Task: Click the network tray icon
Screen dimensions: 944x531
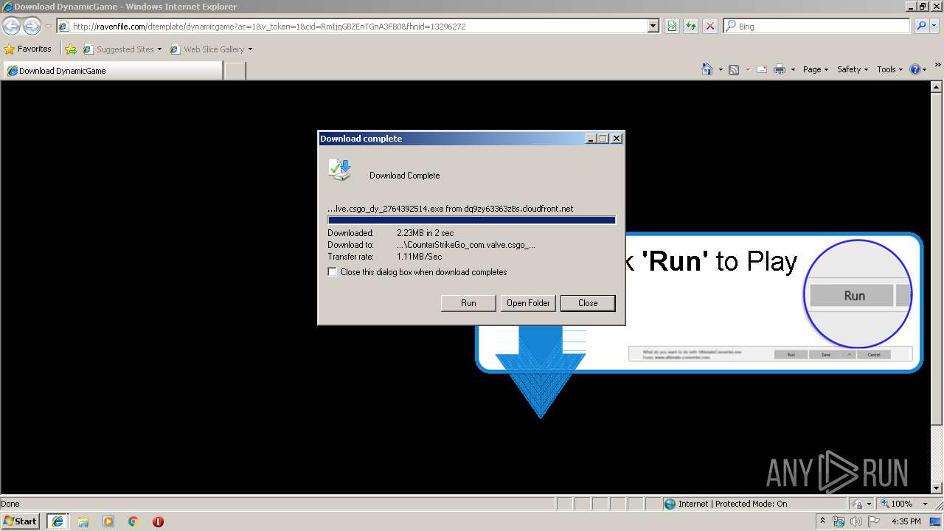Action: (839, 521)
